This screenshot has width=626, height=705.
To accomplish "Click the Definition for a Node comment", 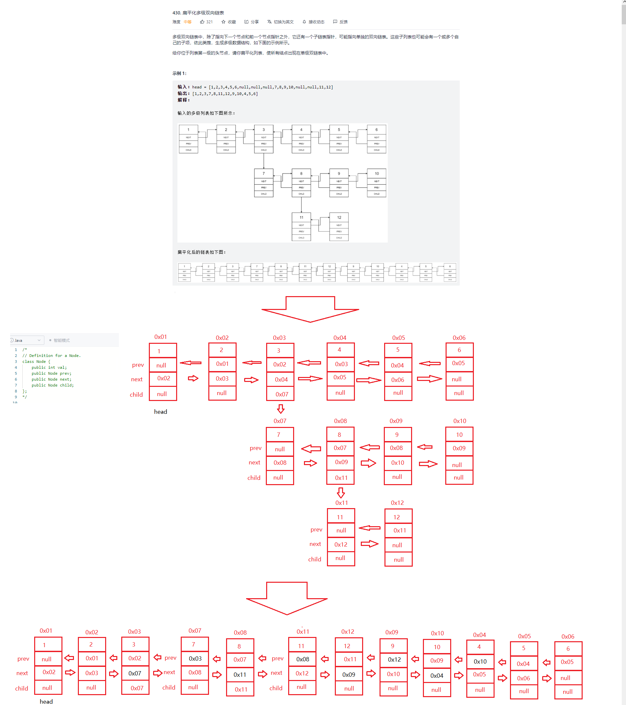I will 51,355.
